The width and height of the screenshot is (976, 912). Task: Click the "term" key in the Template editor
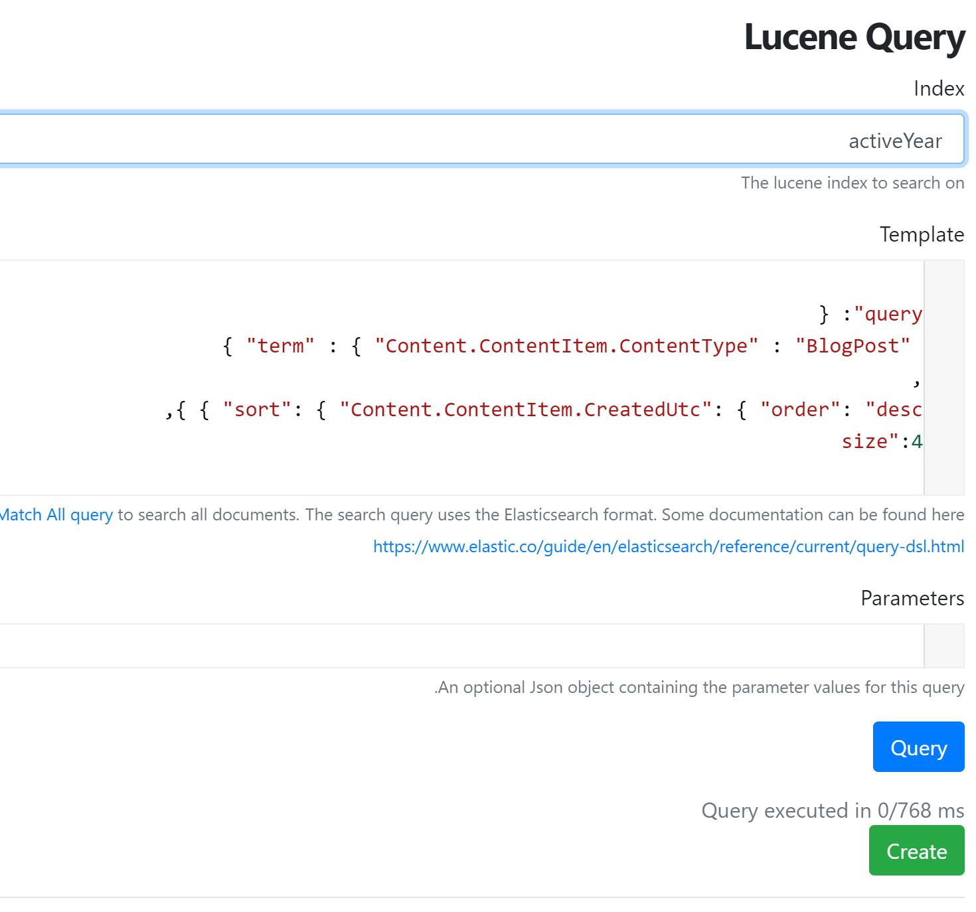pyautogui.click(x=280, y=346)
